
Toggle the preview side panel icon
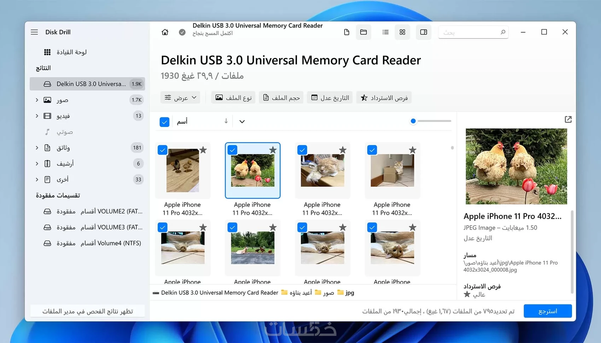[424, 32]
